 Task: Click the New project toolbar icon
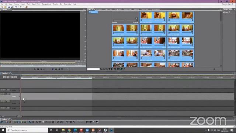click(2, 7)
